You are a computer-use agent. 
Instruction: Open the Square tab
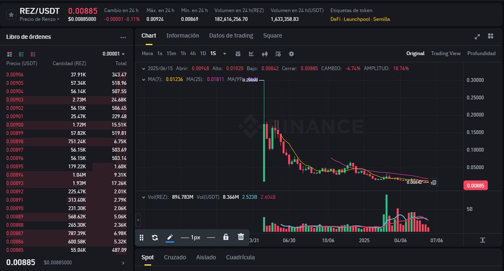coord(273,36)
